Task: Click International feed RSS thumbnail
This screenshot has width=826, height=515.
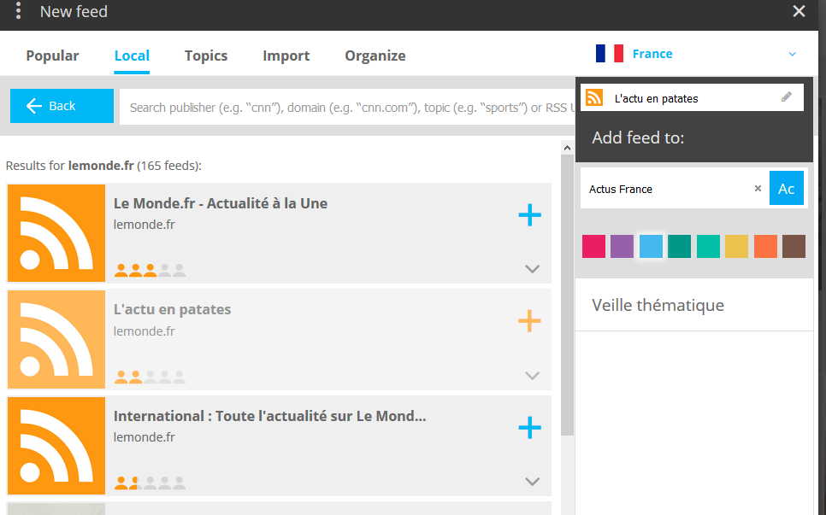Action: click(56, 446)
